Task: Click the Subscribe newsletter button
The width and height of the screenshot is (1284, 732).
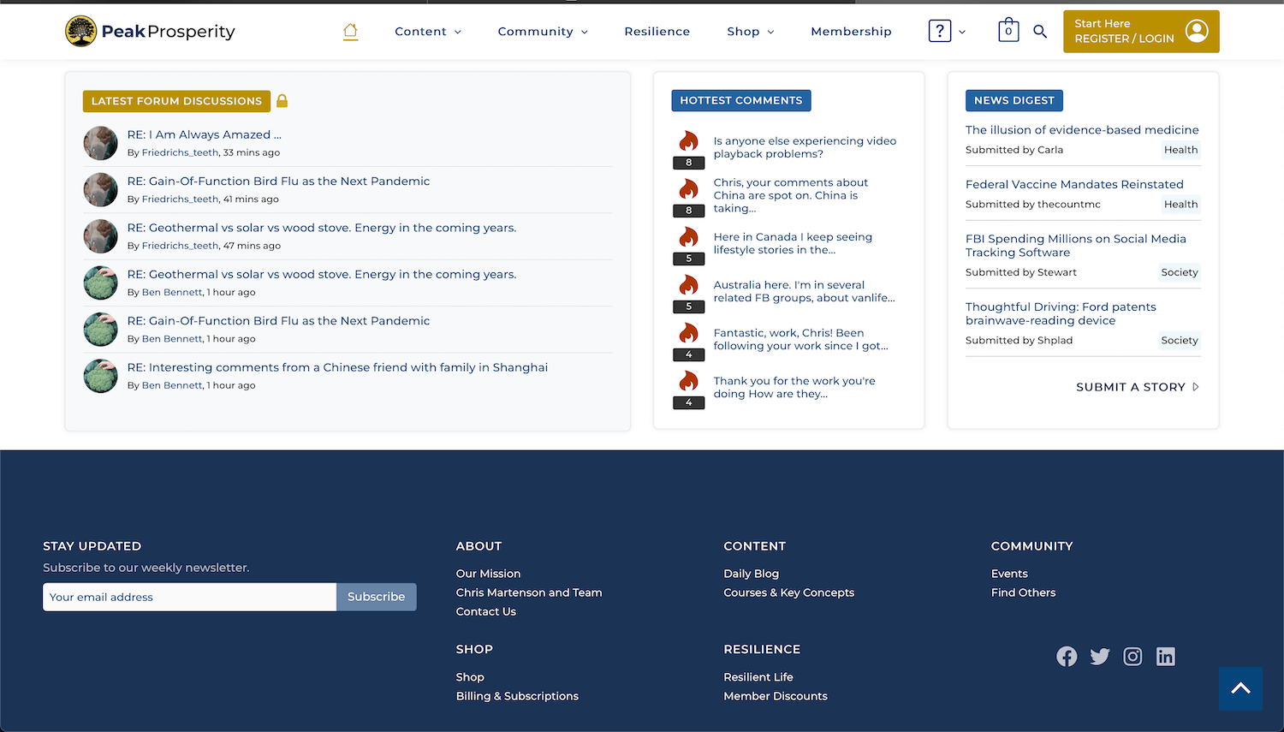Action: pyautogui.click(x=376, y=597)
